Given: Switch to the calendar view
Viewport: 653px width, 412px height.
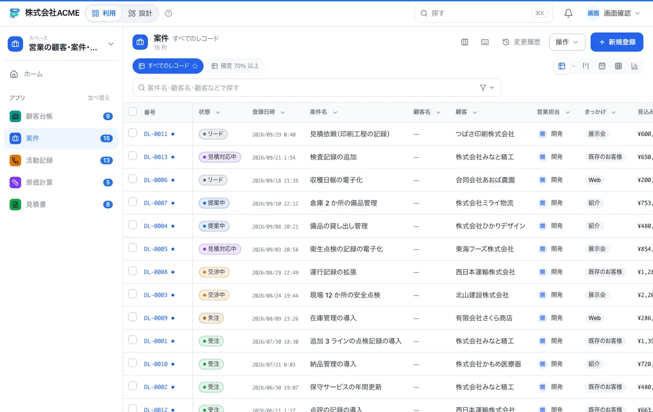Looking at the screenshot, I should point(602,66).
